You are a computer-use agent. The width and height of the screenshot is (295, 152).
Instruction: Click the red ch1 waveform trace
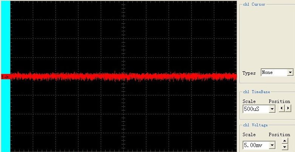tap(123, 77)
